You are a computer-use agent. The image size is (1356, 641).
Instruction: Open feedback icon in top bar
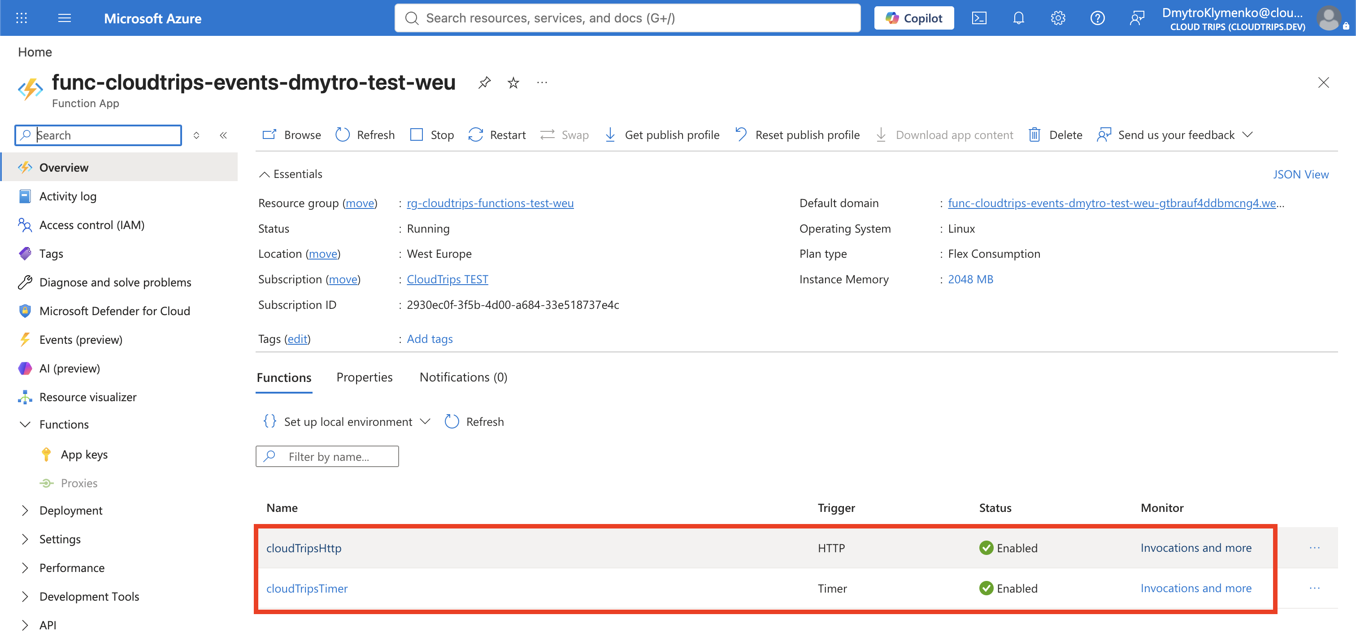1136,18
